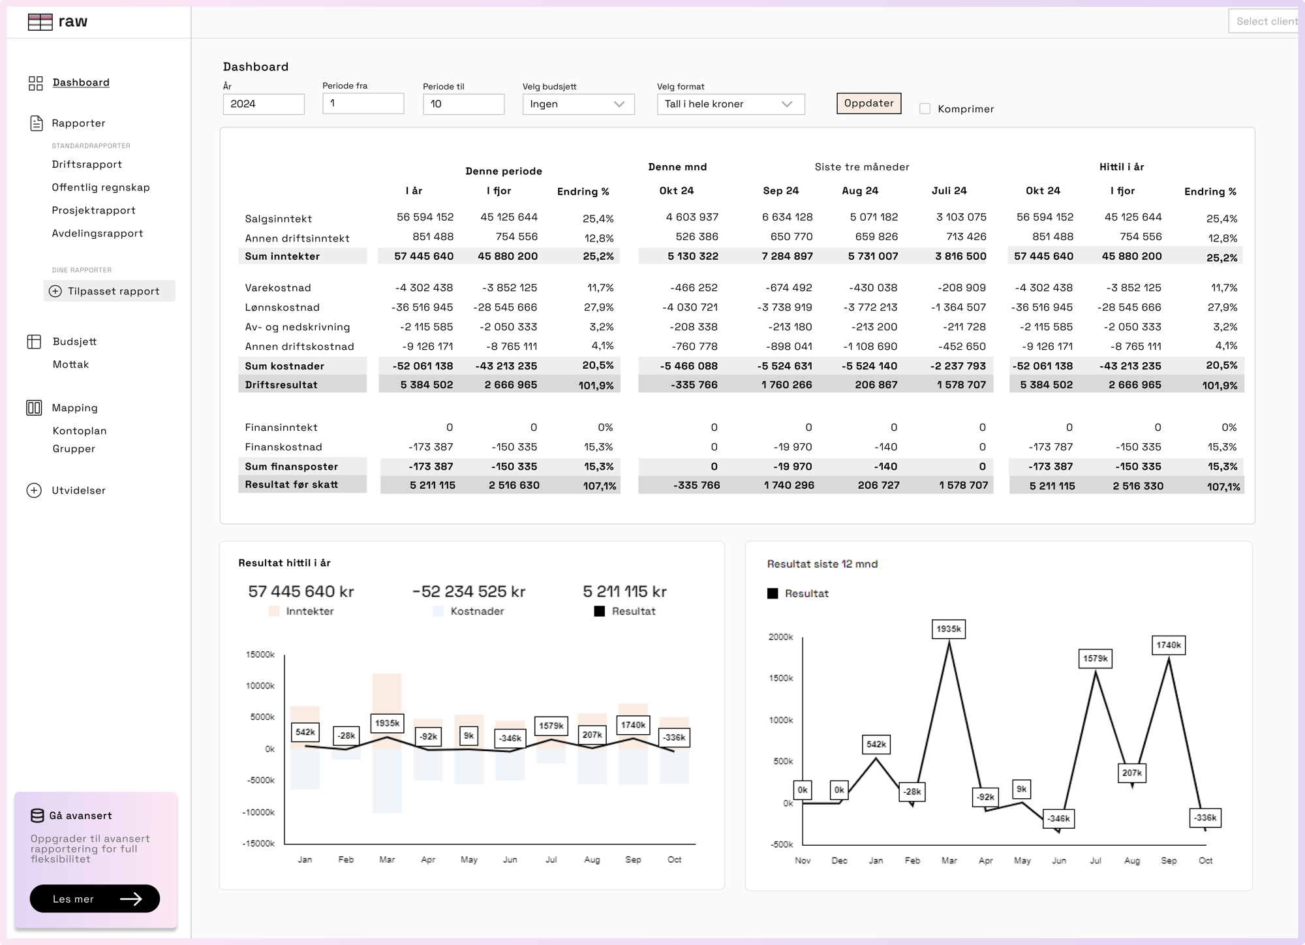The height and width of the screenshot is (945, 1305).
Task: Open Utvidelser in the sidebar
Action: point(78,490)
